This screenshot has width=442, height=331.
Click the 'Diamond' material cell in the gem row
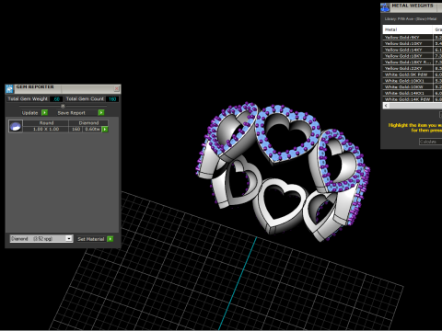88,123
